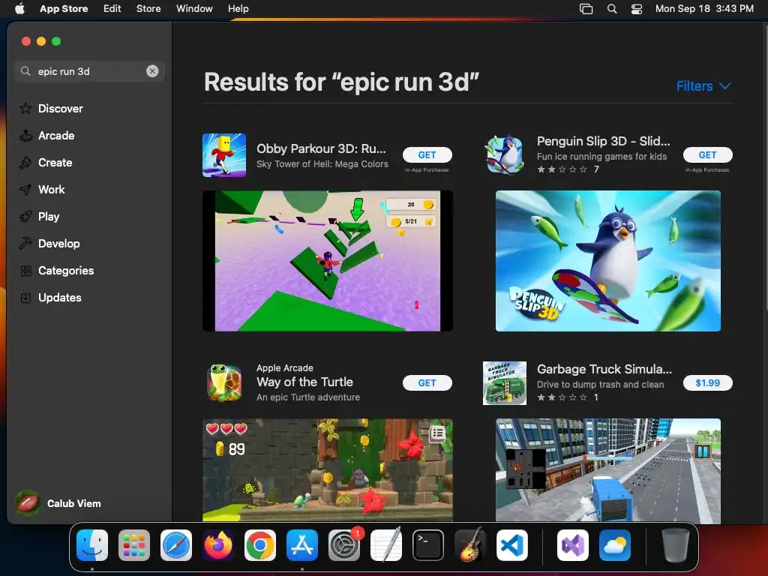Click 'An epic Turtle adventure' subtitle

click(x=308, y=397)
